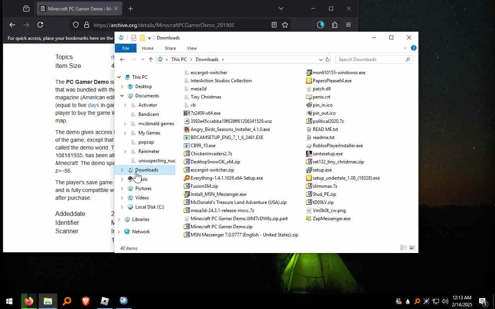Click Properties icon in Explorer quick access toolbar

134,37
